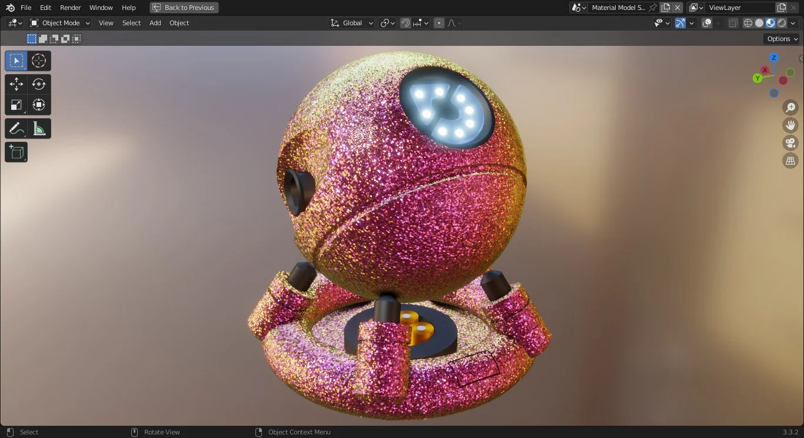Viewport: 804px width, 438px height.
Task: Choose the Scale tool
Action: coord(16,105)
